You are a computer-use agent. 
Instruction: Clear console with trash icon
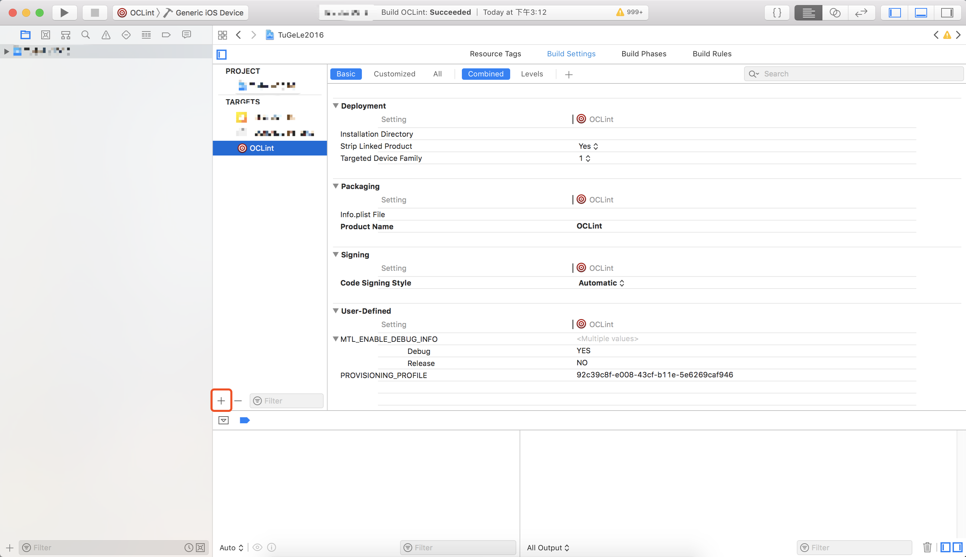click(x=927, y=547)
